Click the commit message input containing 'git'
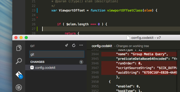 pos(57,54)
